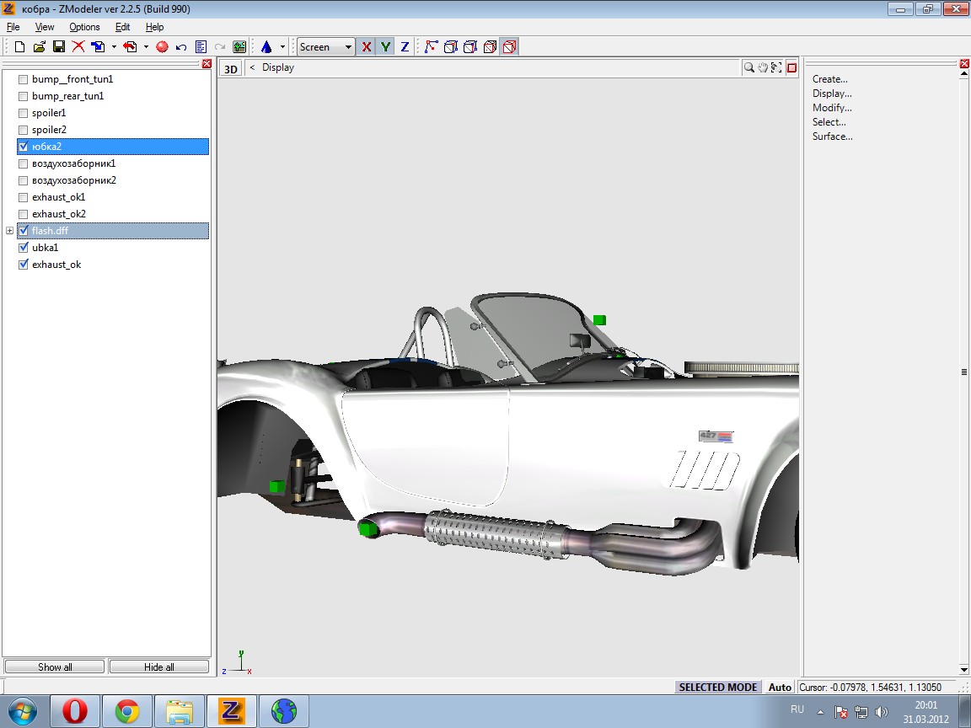This screenshot has width=971, height=728.
Task: Toggle the Z axis constraint button
Action: (405, 47)
